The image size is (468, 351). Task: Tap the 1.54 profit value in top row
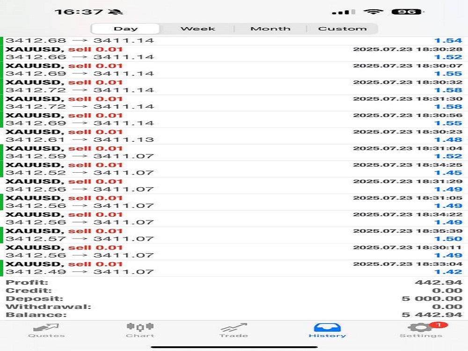click(x=448, y=41)
